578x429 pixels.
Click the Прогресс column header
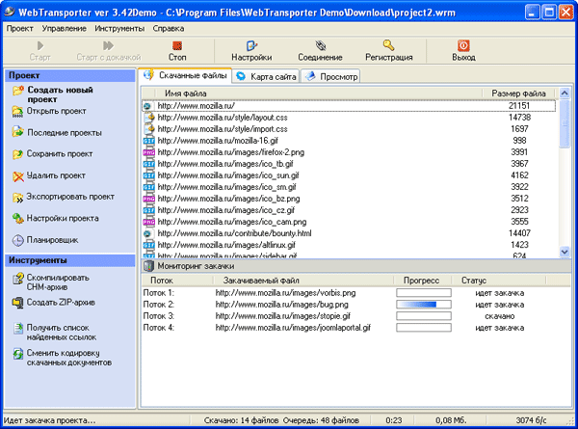(423, 281)
